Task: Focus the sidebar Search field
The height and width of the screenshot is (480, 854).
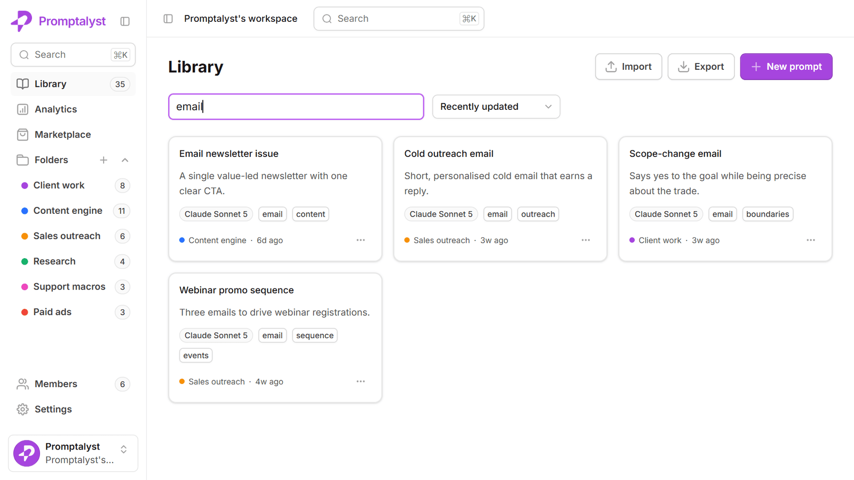Action: [x=73, y=55]
